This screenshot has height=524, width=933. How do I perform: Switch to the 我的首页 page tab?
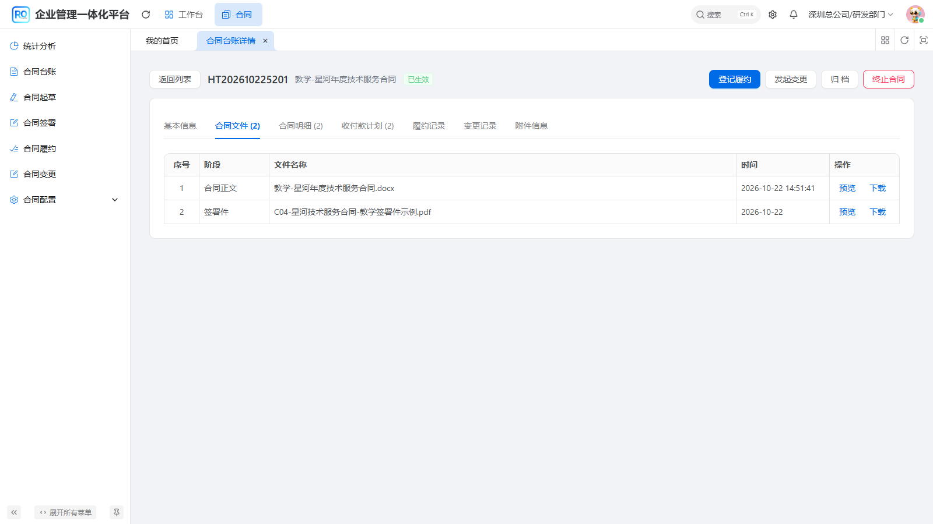(x=162, y=41)
